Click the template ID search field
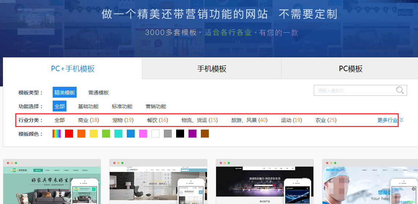Viewport: 418px width, 204px height. click(354, 90)
